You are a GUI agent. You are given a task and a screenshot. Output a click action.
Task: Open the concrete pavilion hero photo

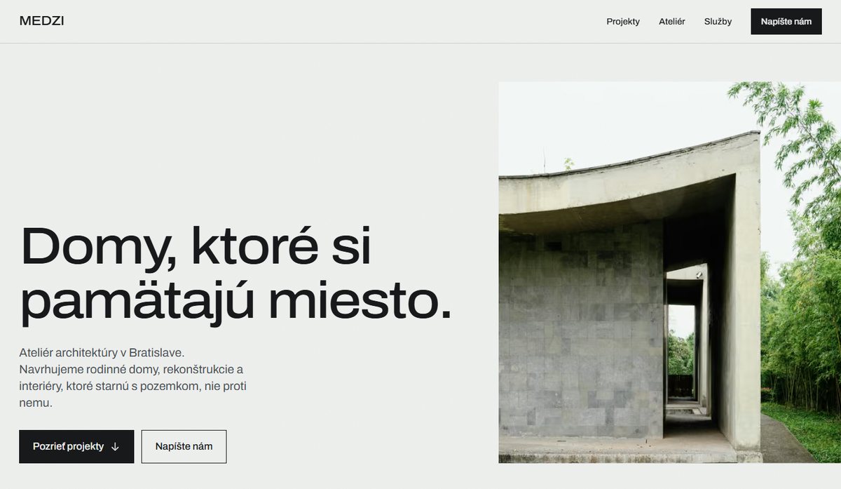pos(669,272)
